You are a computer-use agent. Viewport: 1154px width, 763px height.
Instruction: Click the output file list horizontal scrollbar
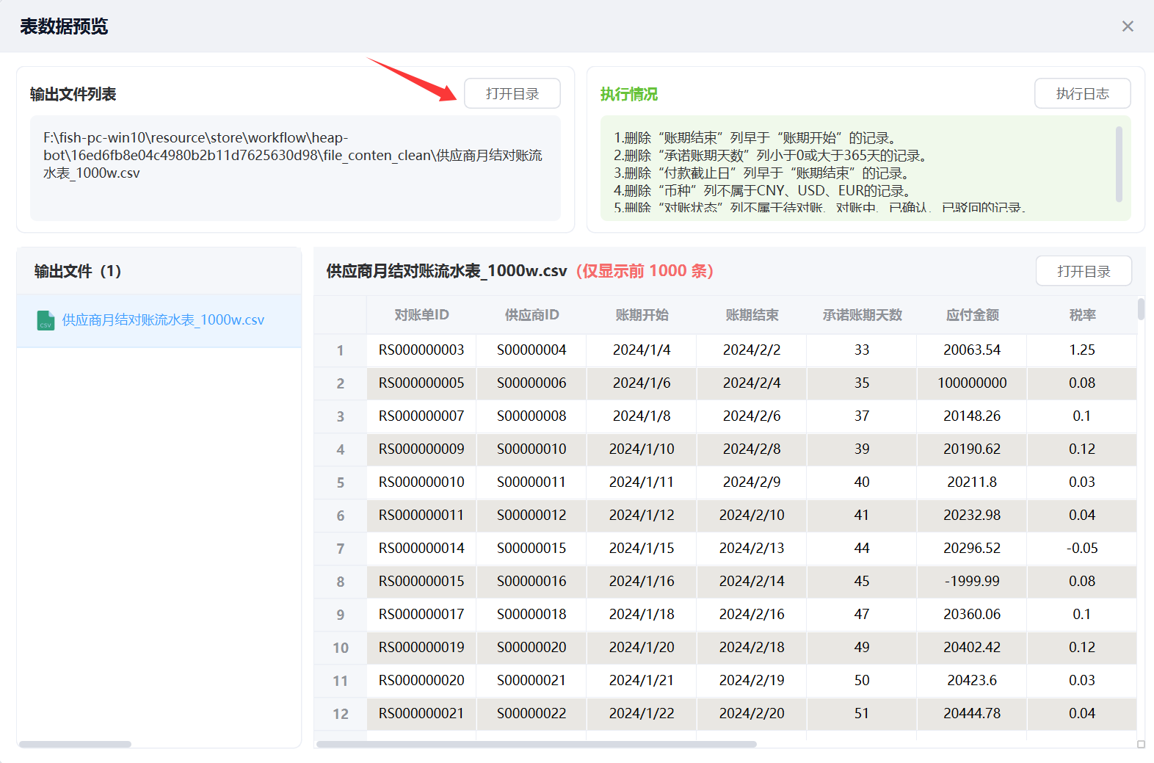[x=75, y=744]
